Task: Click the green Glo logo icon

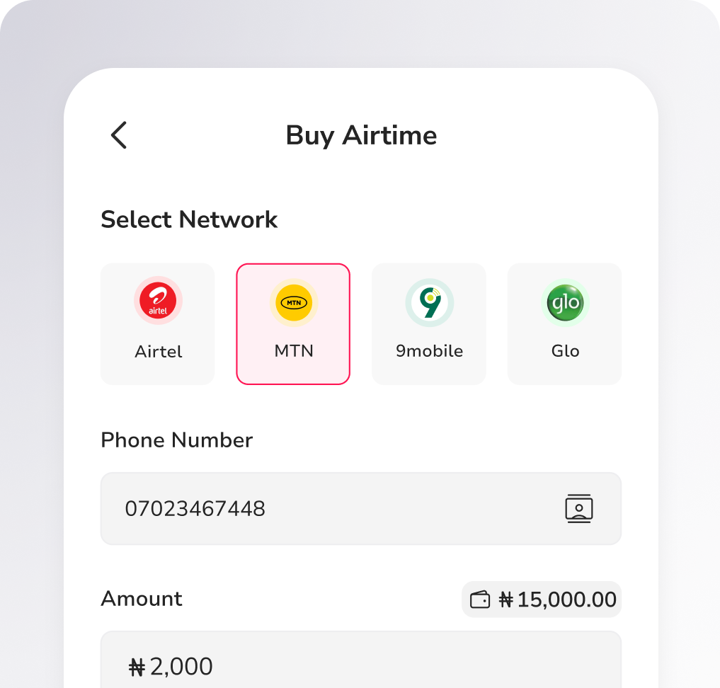Action: [565, 303]
